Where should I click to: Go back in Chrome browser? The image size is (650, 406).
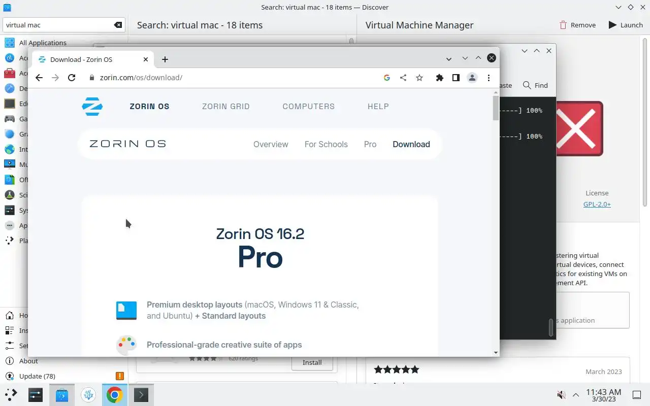[39, 78]
